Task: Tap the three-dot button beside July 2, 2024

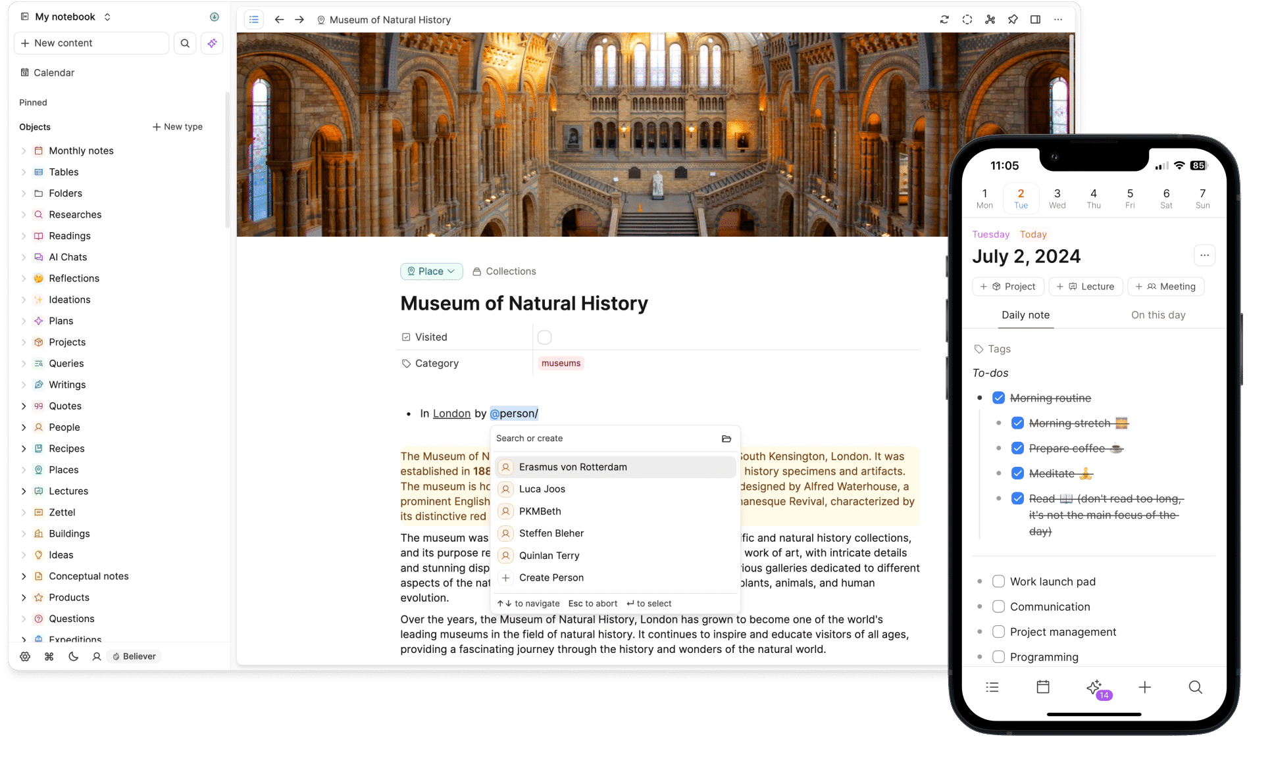Action: tap(1204, 255)
